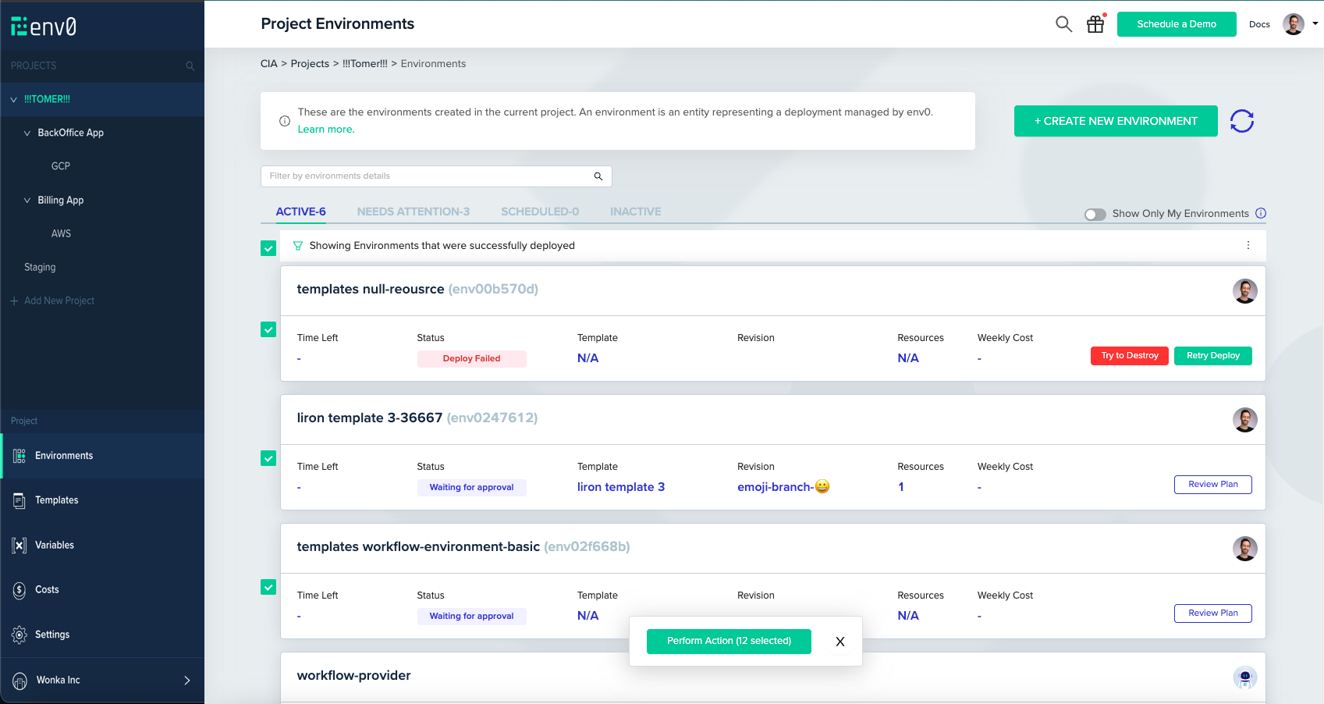
Task: Open Variables from the sidebar
Action: point(54,546)
